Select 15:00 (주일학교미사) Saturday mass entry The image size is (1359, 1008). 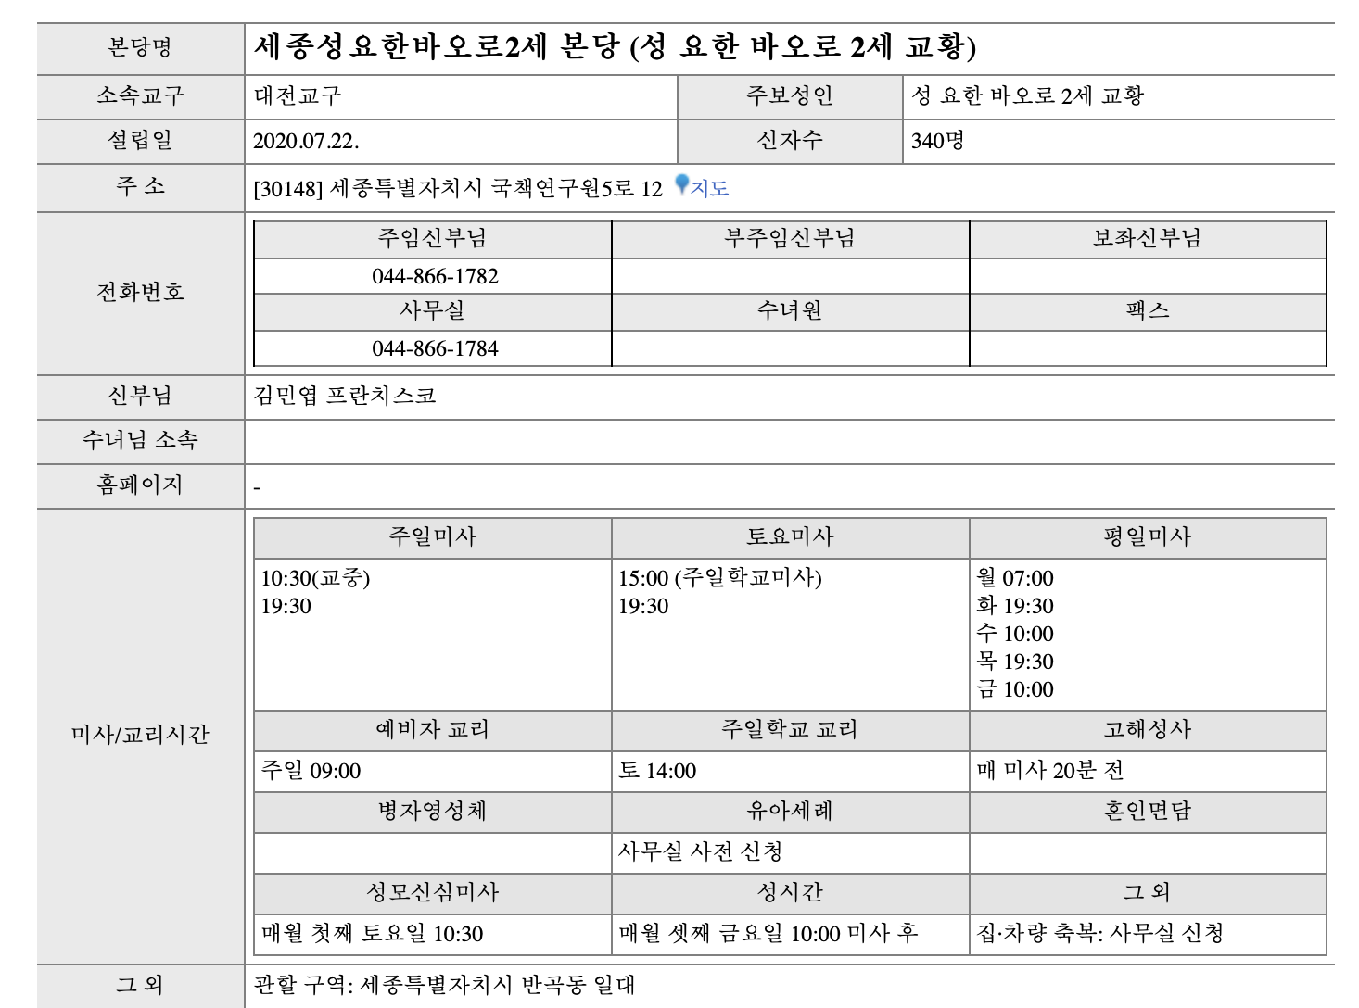pos(720,578)
